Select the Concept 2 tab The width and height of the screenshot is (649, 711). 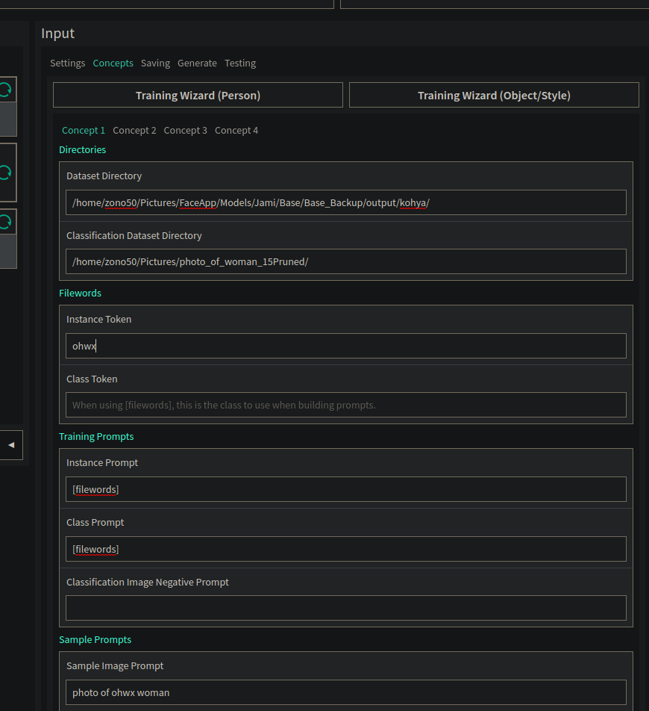[x=134, y=131]
